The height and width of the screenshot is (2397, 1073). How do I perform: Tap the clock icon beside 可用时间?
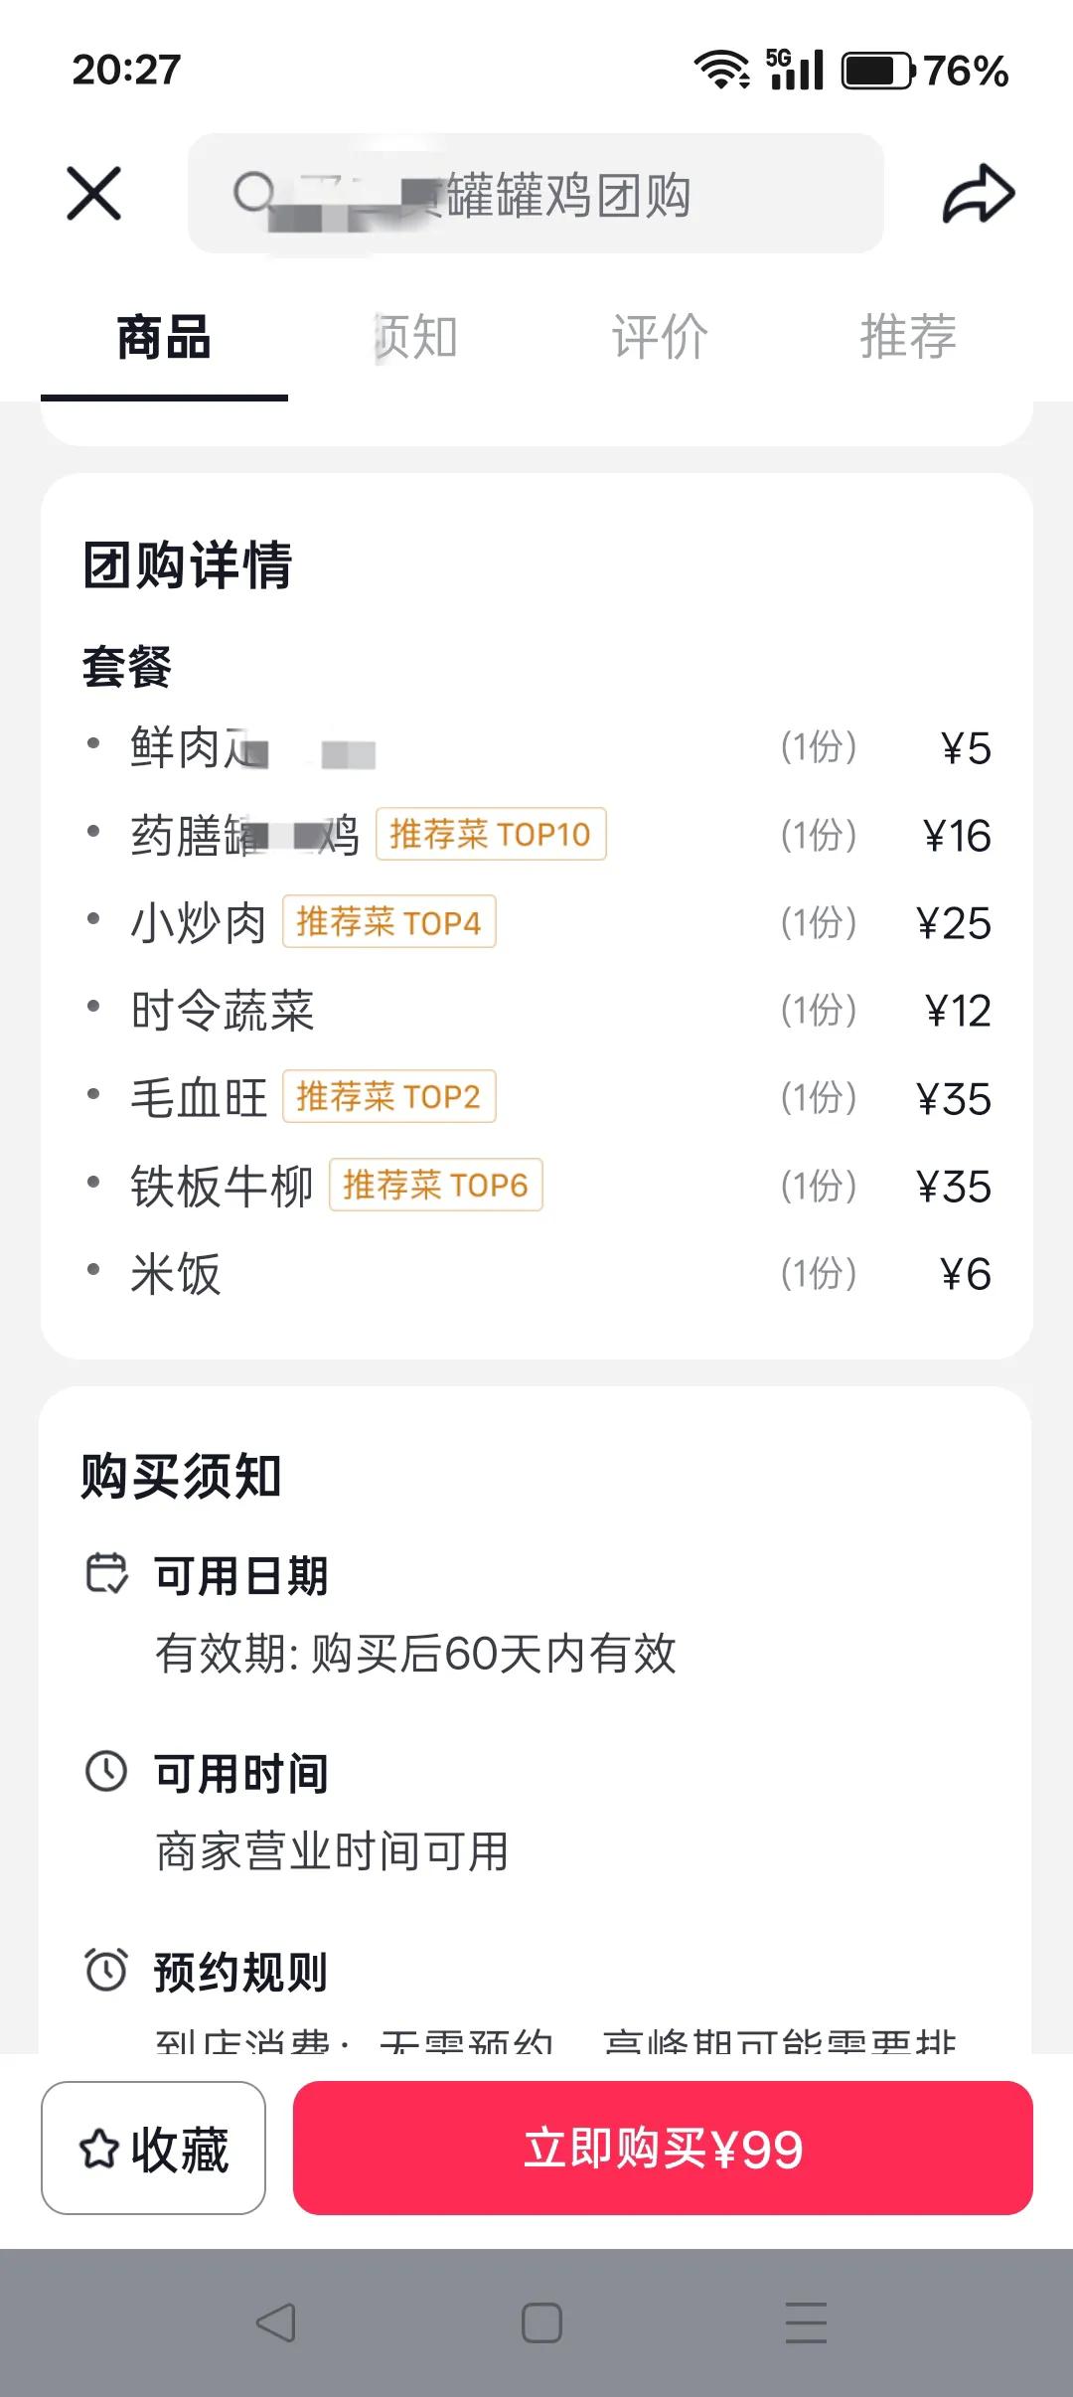pyautogui.click(x=106, y=1772)
